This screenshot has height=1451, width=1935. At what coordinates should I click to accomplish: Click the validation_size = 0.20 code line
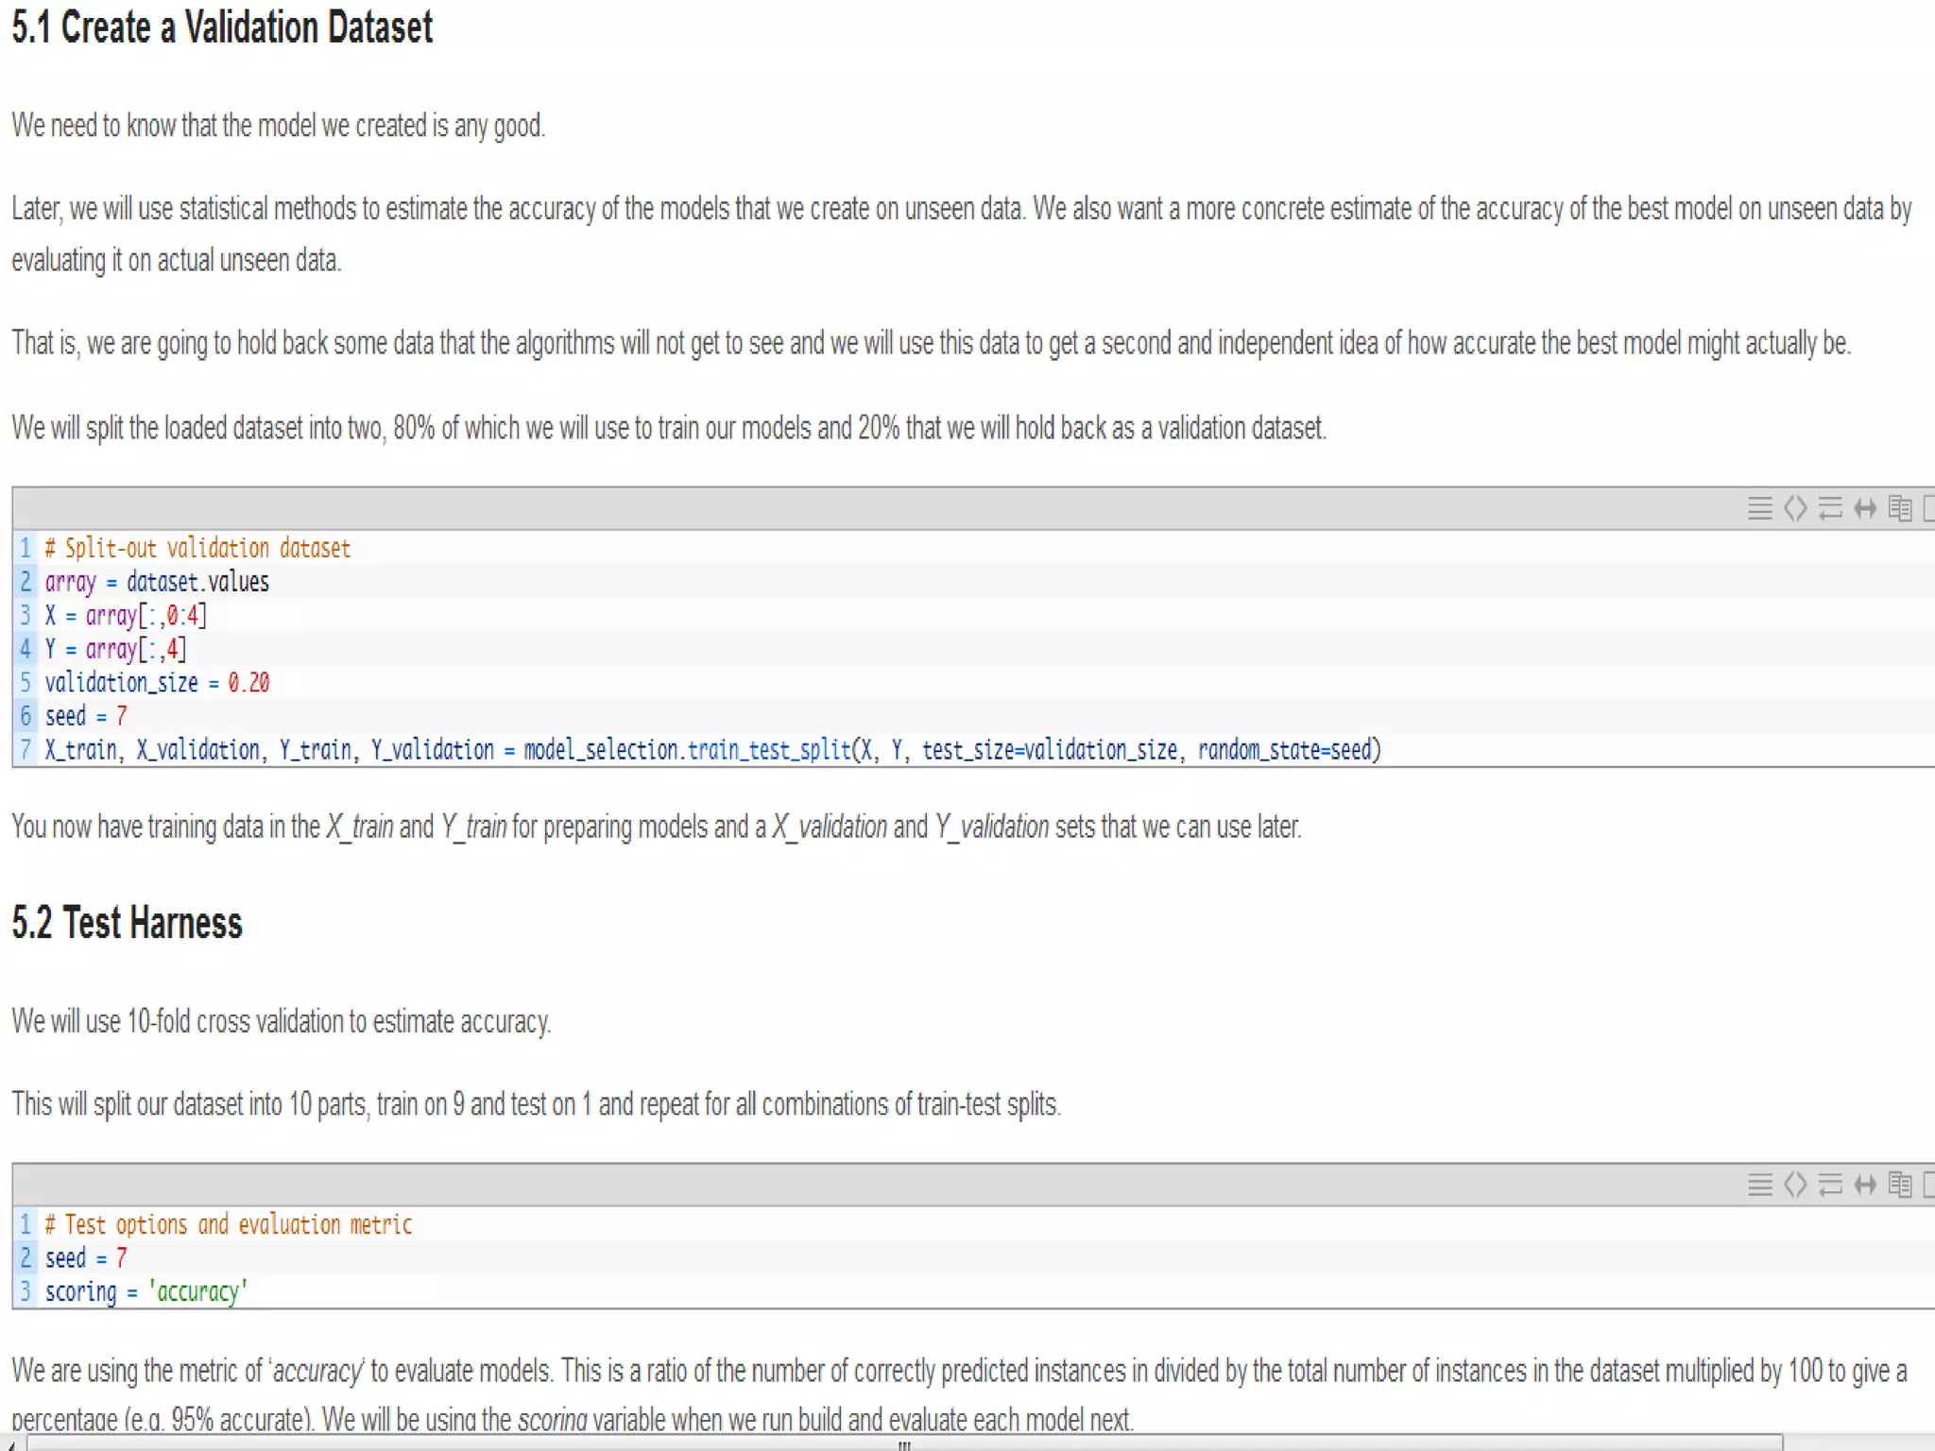pos(157,683)
